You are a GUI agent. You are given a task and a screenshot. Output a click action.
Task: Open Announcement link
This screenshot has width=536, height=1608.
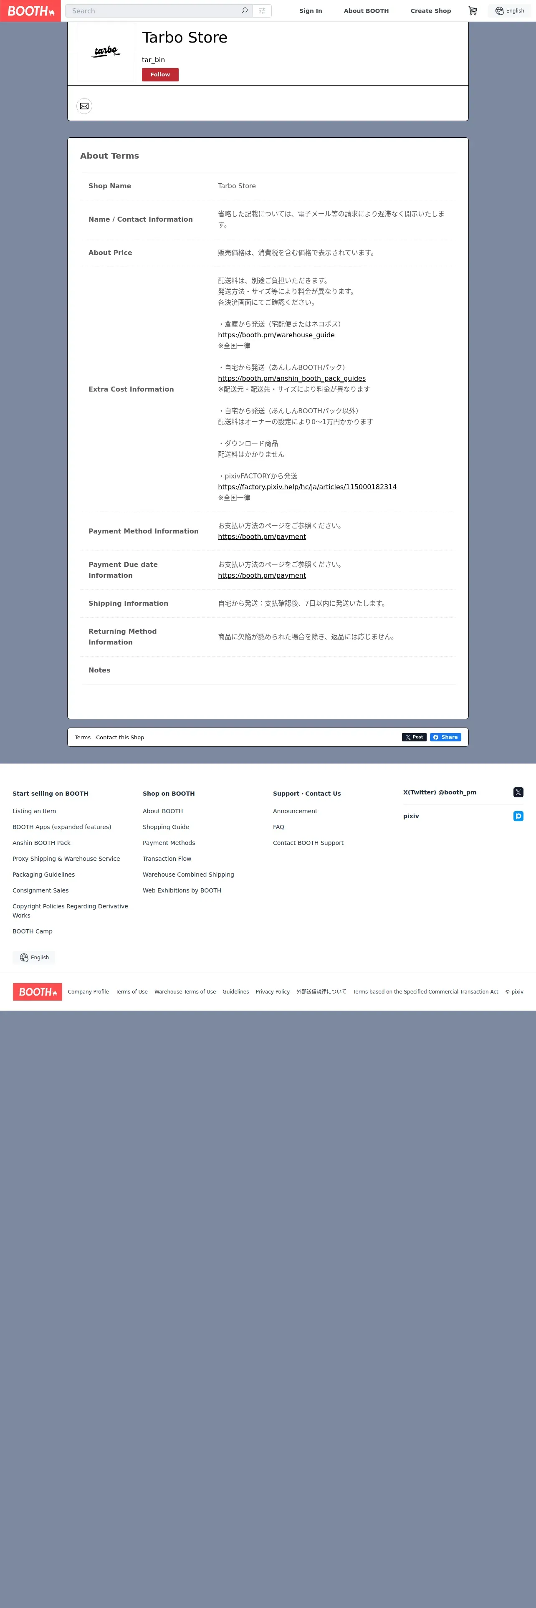(x=295, y=811)
